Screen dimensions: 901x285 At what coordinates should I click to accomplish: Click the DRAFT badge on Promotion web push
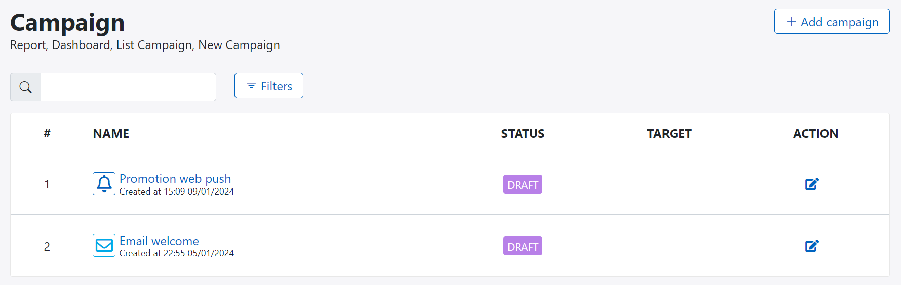(523, 184)
